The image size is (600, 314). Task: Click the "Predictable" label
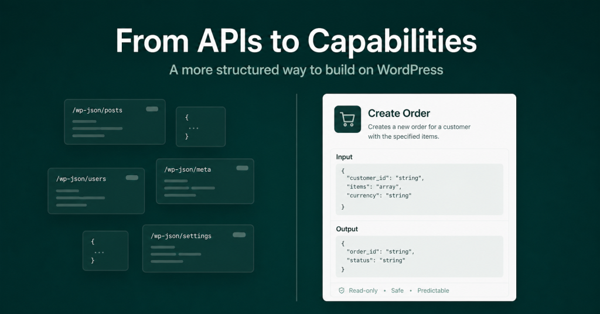[433, 291]
